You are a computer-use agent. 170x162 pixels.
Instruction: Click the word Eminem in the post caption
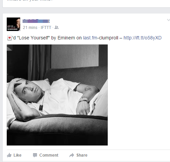point(66,38)
